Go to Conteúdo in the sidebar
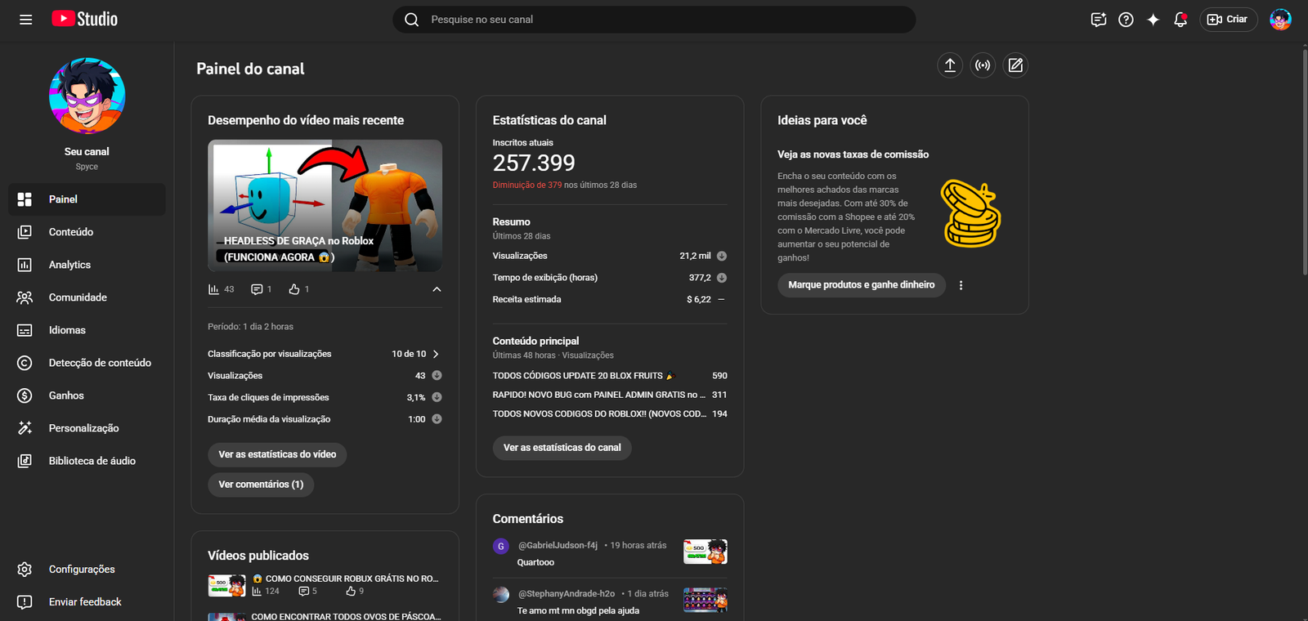The image size is (1308, 621). click(x=71, y=232)
